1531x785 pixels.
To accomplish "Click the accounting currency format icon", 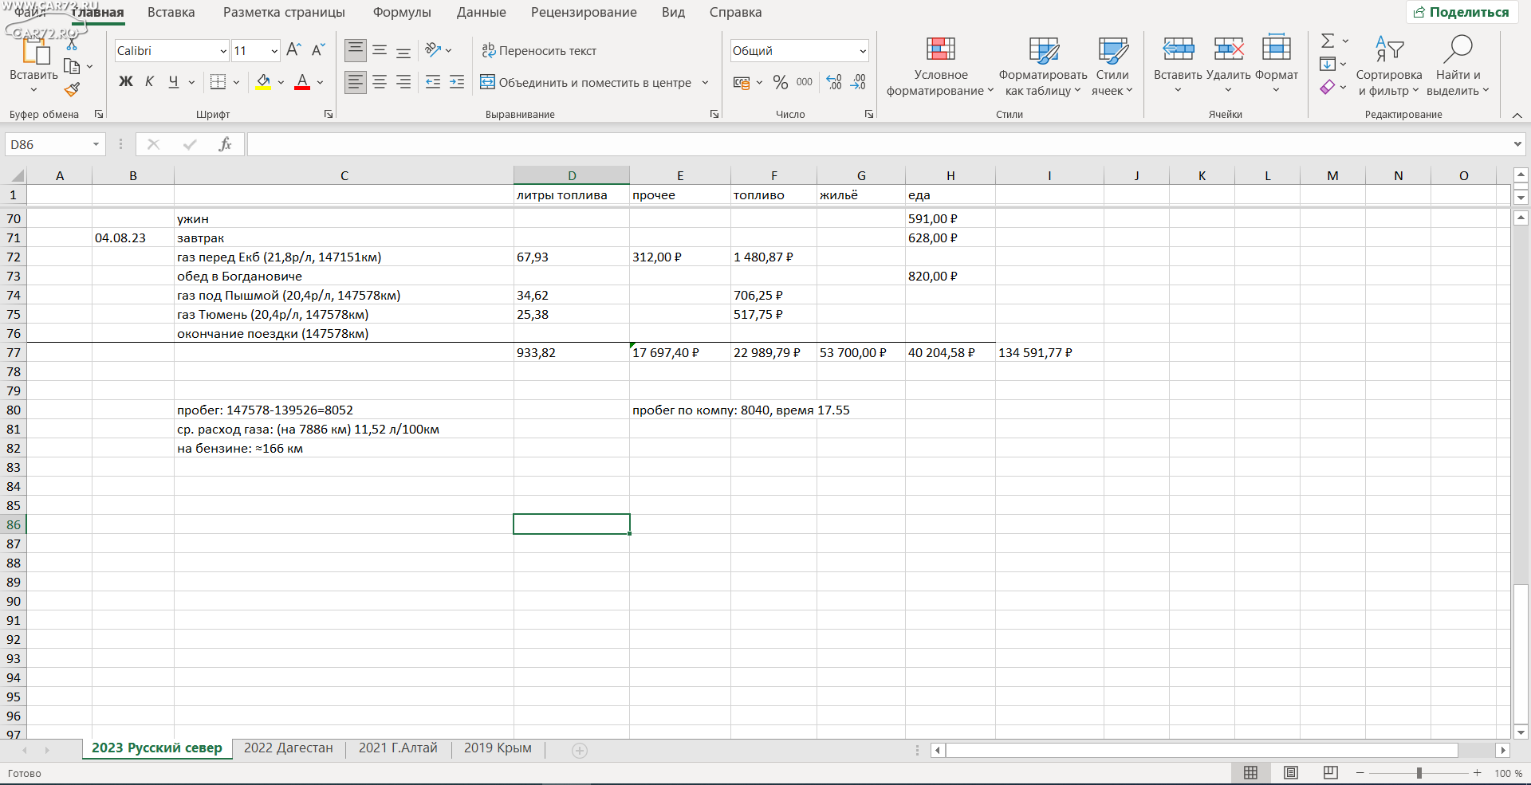I will click(742, 82).
